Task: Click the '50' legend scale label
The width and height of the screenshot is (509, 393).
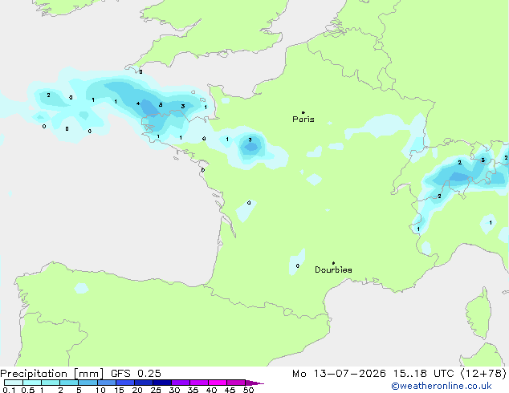Action: click(x=248, y=390)
